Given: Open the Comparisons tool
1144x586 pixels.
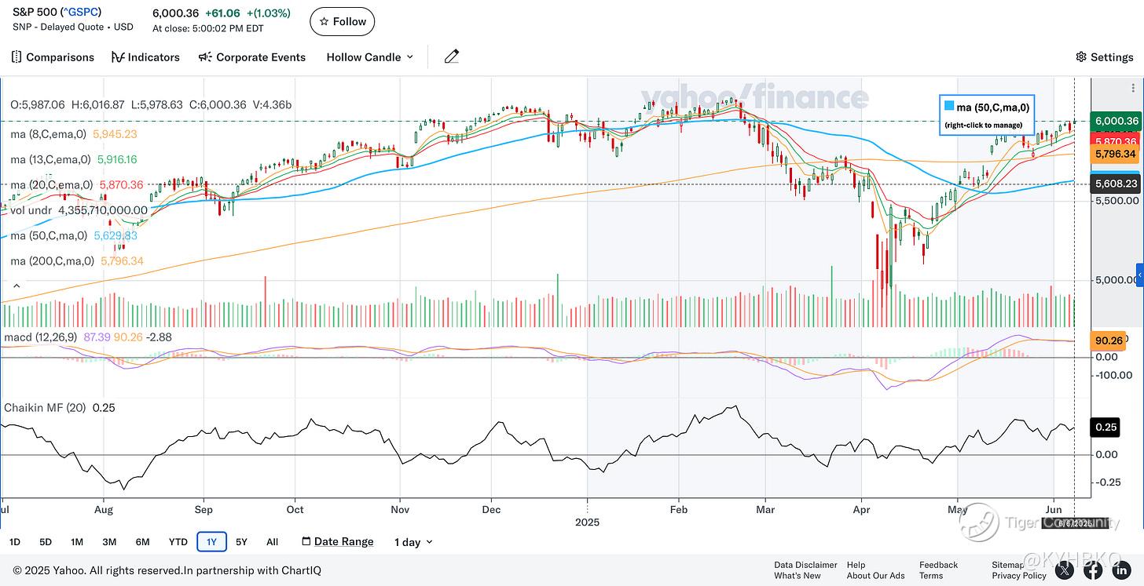Looking at the screenshot, I should [x=53, y=57].
